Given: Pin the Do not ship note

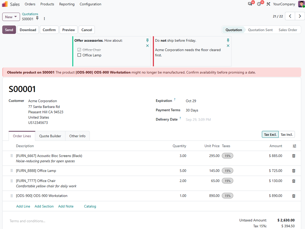Looking at the screenshot, I should [228, 40].
